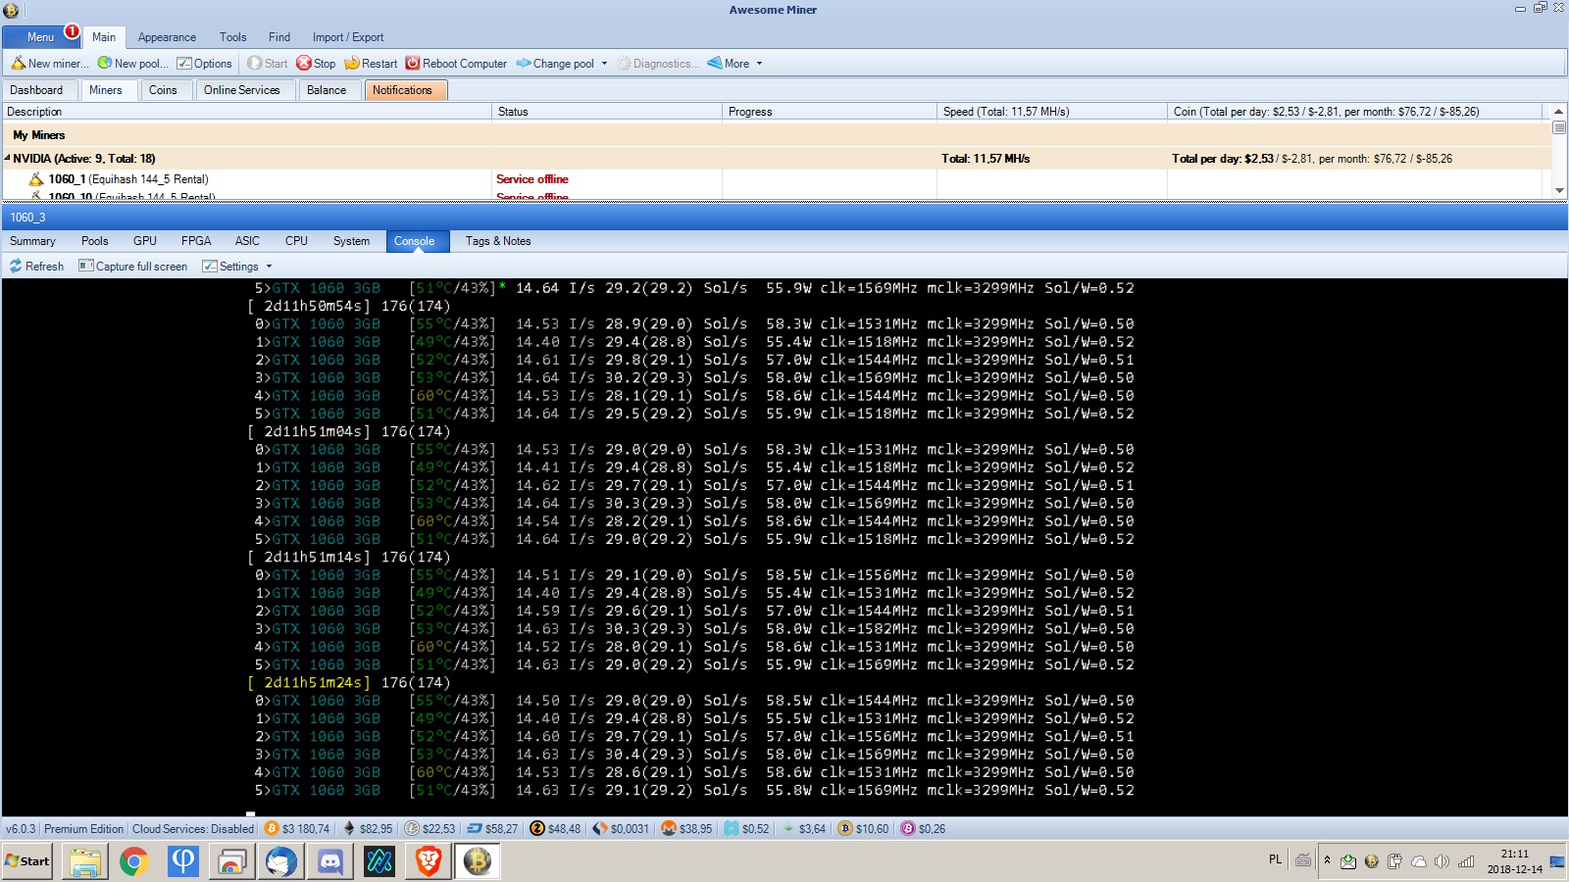Screen dimensions: 1569x882
Task: Open the ASIC details tab
Action: pyautogui.click(x=247, y=241)
